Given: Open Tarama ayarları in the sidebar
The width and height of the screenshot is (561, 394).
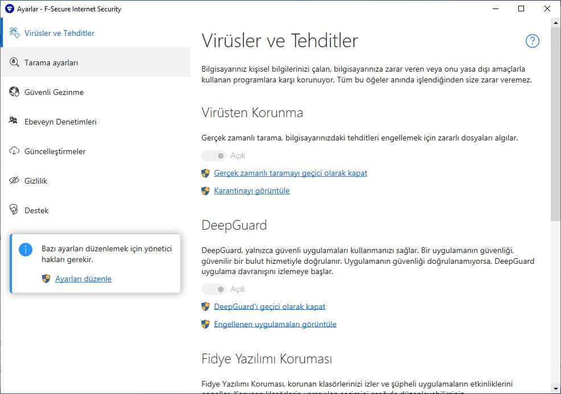Looking at the screenshot, I should tap(95, 62).
